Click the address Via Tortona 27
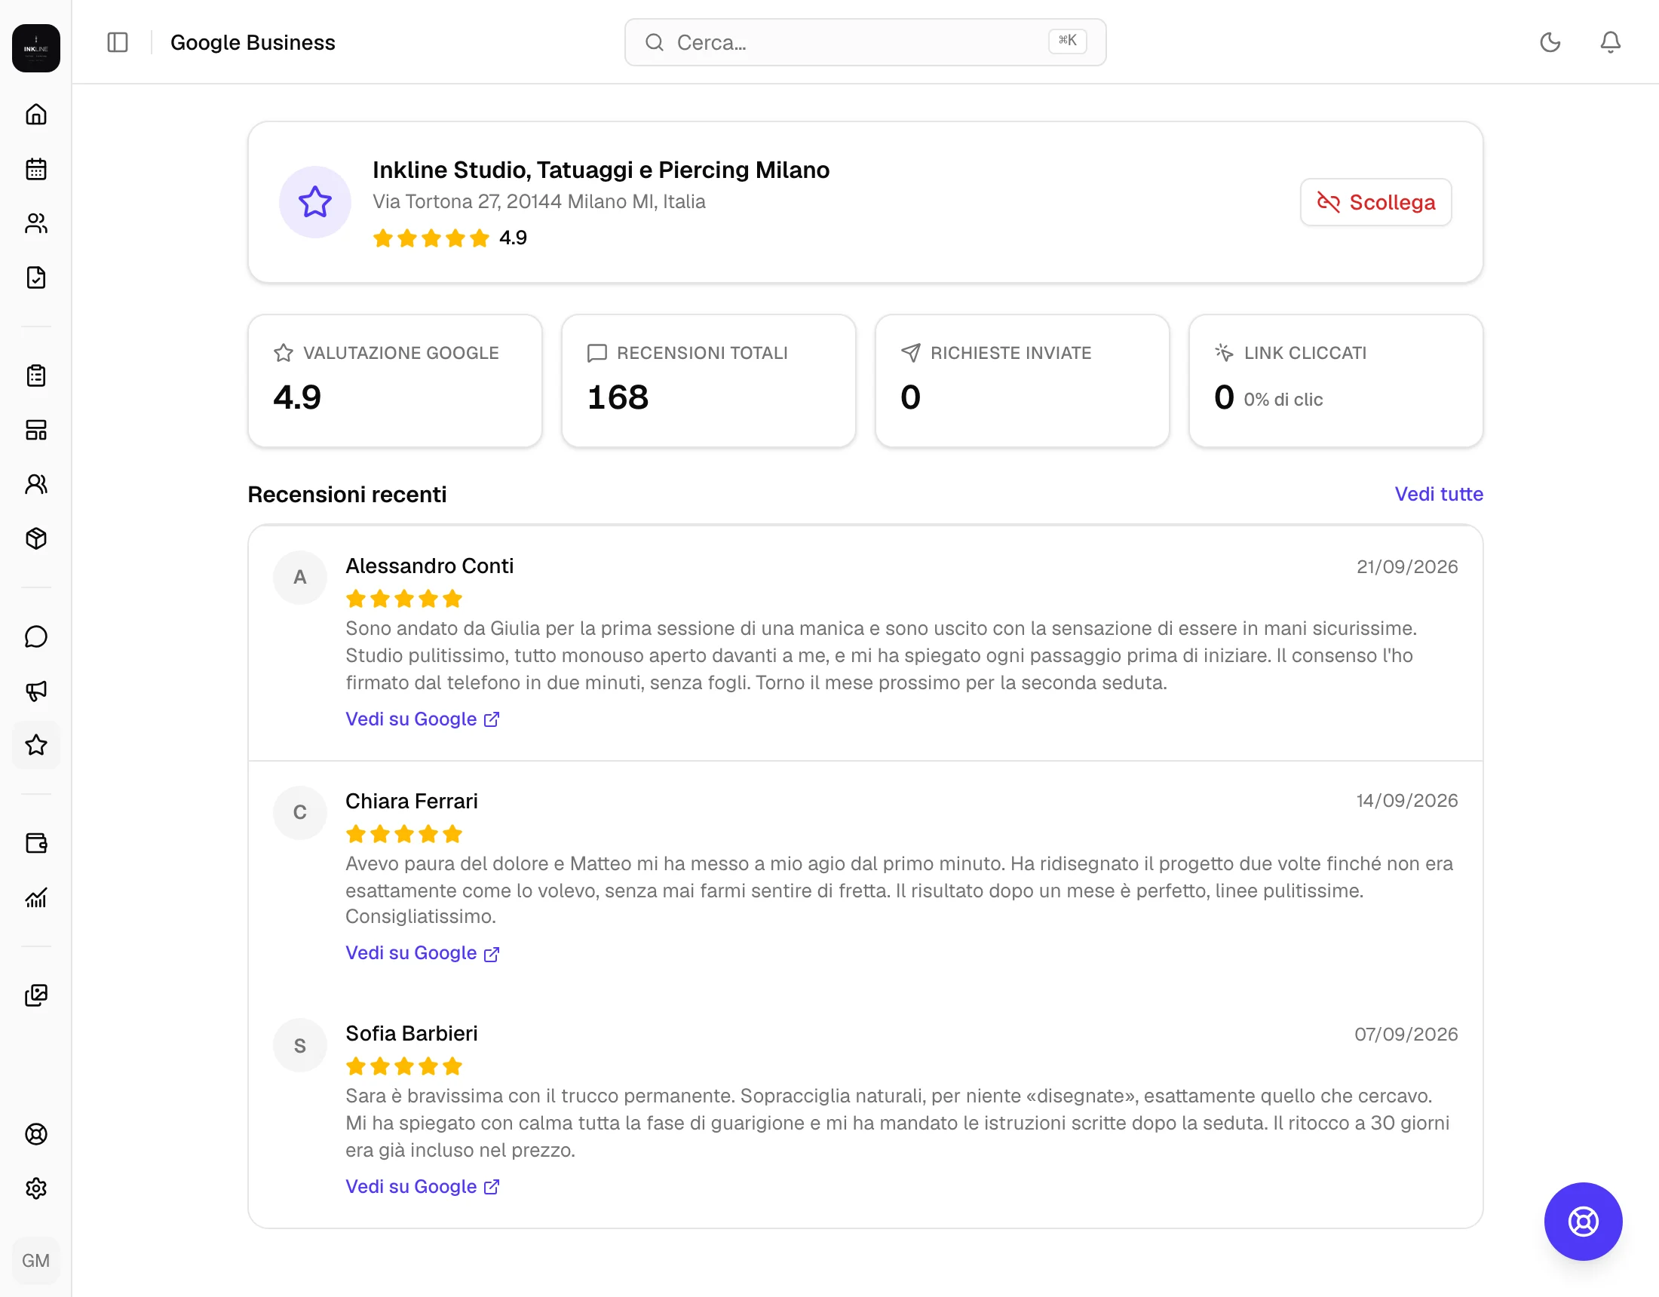This screenshot has width=1659, height=1297. tap(538, 201)
